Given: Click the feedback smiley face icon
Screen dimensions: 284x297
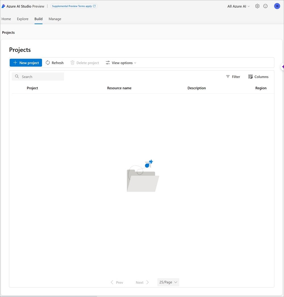Looking at the screenshot, I should point(266,6).
